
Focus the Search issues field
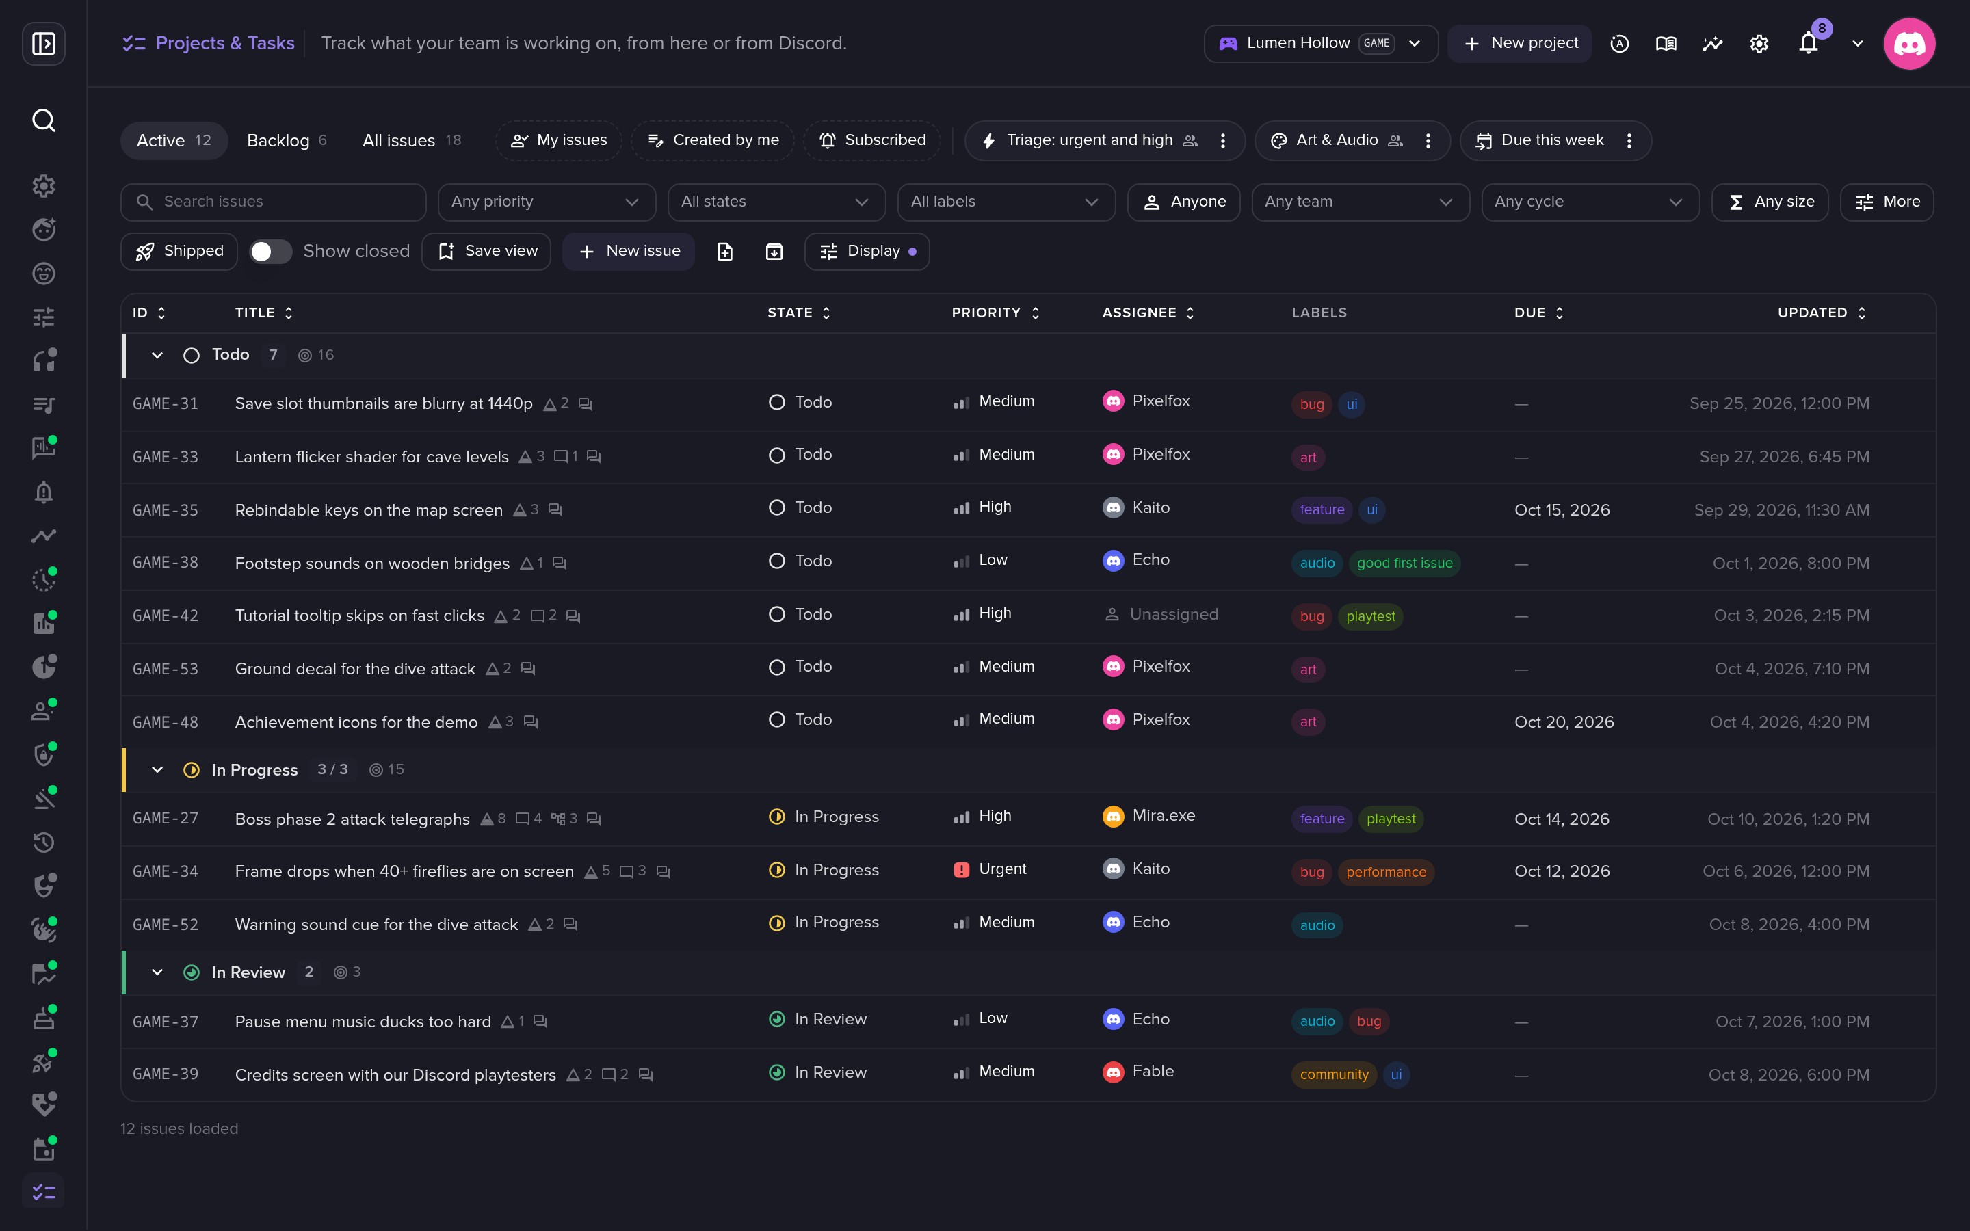(274, 202)
